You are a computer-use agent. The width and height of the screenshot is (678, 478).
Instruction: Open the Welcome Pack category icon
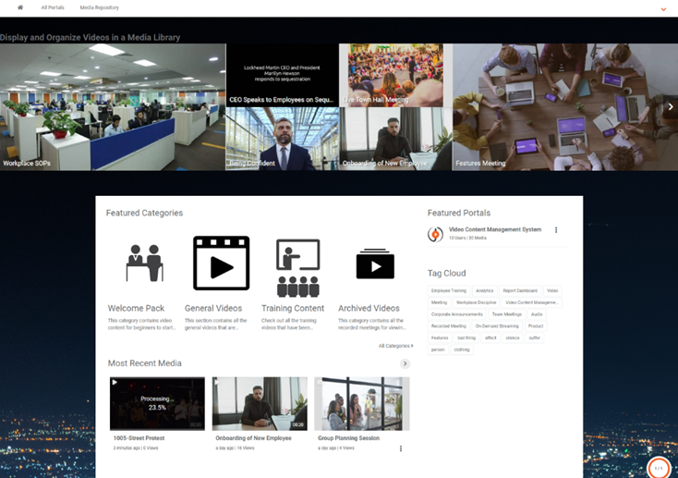click(x=144, y=264)
